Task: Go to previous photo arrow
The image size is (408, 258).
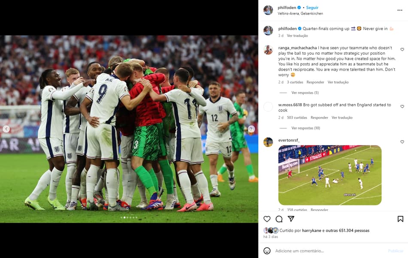Action: point(6,129)
